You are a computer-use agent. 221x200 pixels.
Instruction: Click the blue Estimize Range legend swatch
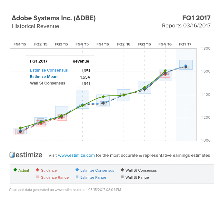77,177
